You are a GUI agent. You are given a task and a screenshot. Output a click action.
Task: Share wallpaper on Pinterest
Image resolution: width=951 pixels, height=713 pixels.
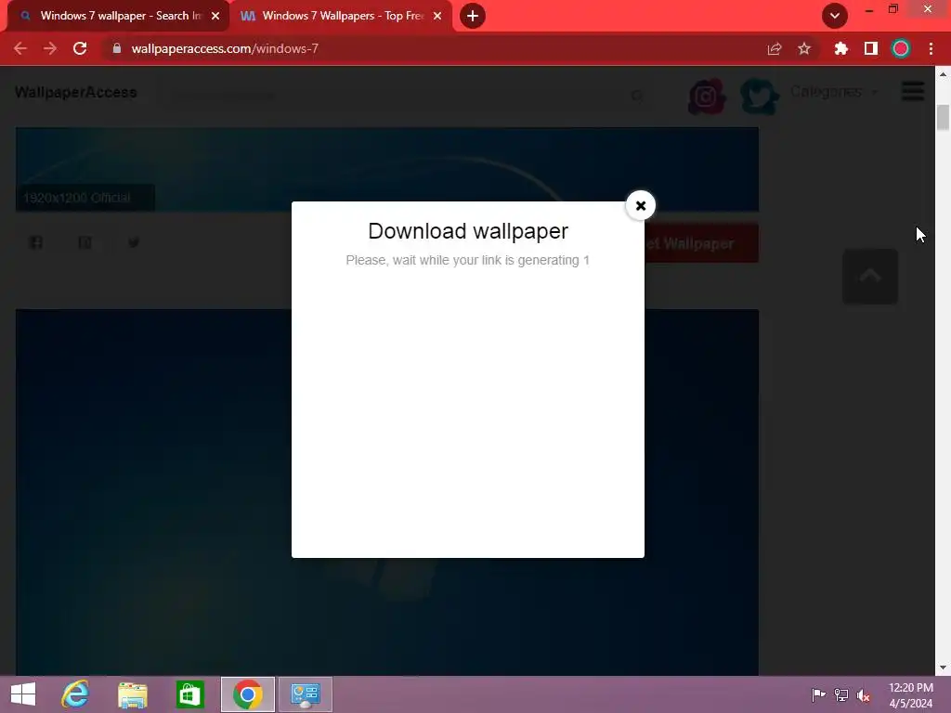pyautogui.click(x=85, y=242)
